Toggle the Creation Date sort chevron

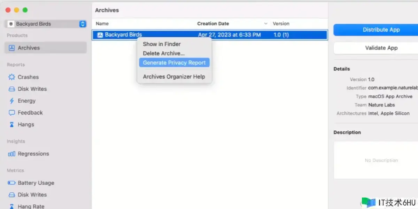point(266,24)
